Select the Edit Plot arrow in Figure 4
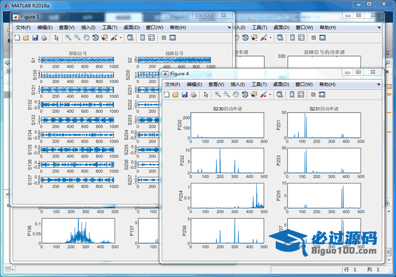The height and width of the screenshot is (277, 396). [206, 95]
